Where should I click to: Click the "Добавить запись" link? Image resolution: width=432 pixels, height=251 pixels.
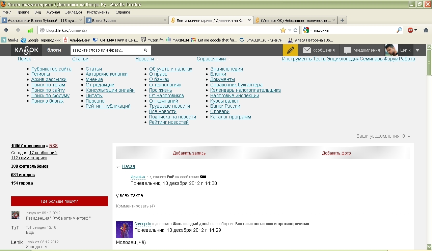pos(189,153)
